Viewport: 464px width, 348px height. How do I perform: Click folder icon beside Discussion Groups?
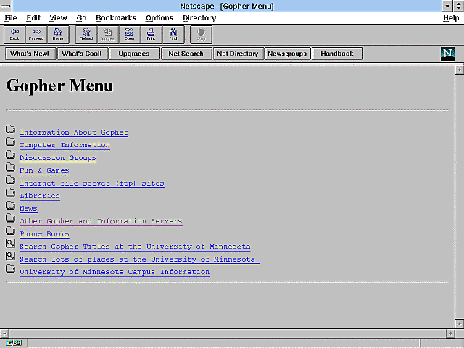coord(10,154)
